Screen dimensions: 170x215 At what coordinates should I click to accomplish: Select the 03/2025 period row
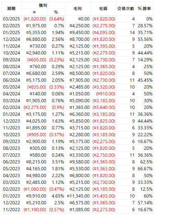coord(78,19)
